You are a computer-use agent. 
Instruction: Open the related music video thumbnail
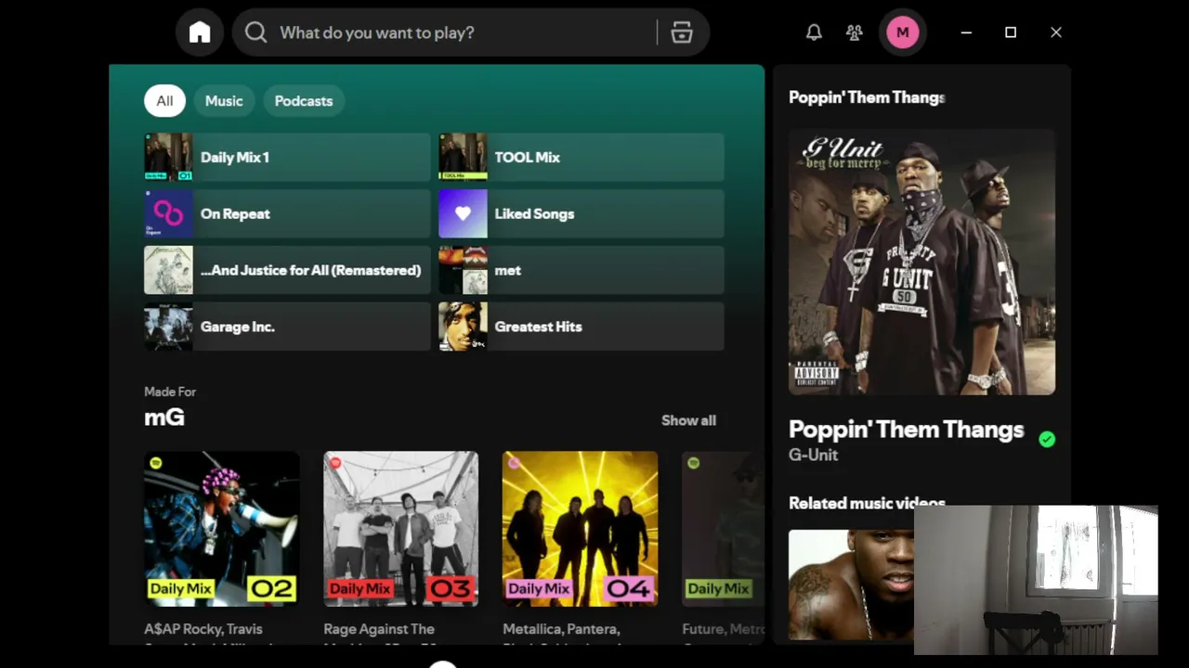(x=851, y=584)
